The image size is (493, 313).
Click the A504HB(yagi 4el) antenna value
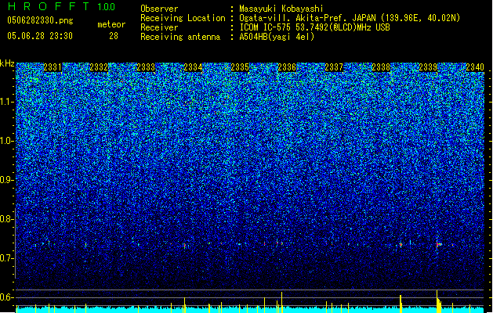[277, 37]
